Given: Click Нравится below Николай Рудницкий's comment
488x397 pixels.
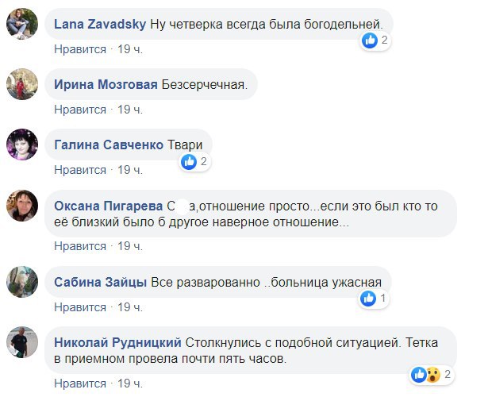Looking at the screenshot, I should [x=80, y=383].
